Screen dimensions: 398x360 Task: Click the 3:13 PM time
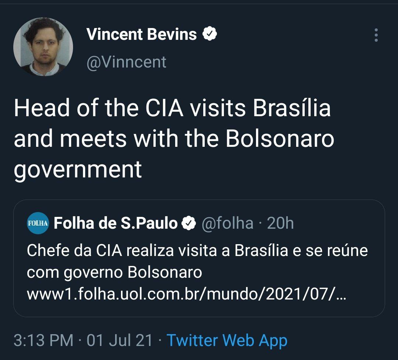(43, 340)
